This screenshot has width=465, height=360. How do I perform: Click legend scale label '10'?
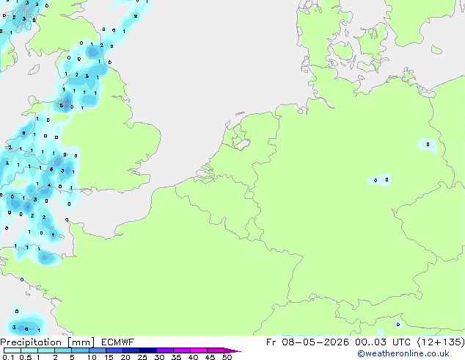point(92,357)
